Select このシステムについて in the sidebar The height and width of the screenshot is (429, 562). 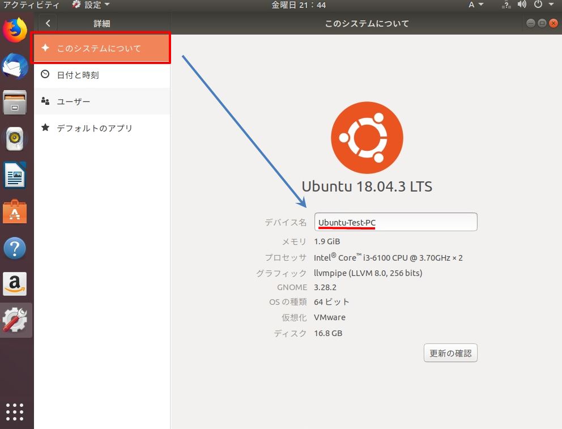pyautogui.click(x=102, y=48)
